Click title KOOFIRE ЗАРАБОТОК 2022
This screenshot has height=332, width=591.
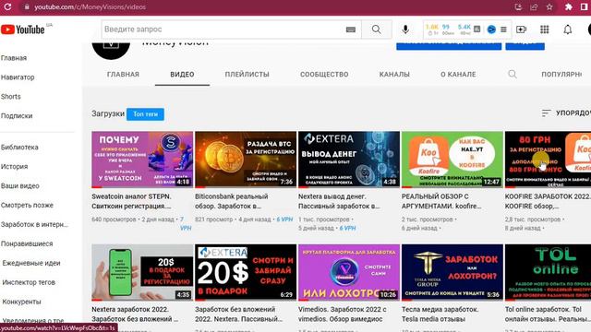tap(548, 201)
